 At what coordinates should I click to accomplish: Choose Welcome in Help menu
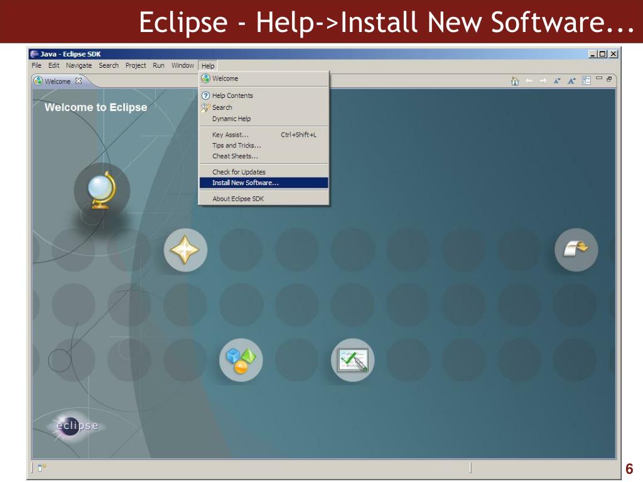point(264,78)
